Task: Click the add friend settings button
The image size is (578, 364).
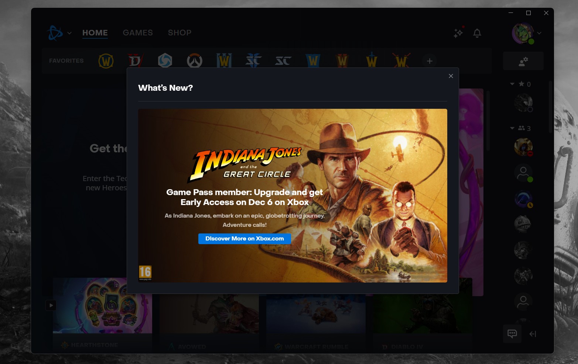Action: pyautogui.click(x=523, y=61)
